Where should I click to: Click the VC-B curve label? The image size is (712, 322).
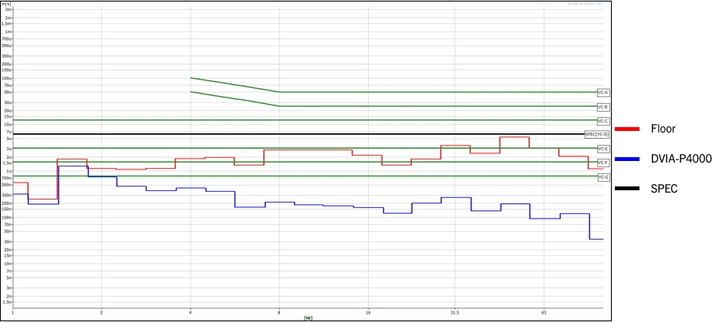click(602, 108)
